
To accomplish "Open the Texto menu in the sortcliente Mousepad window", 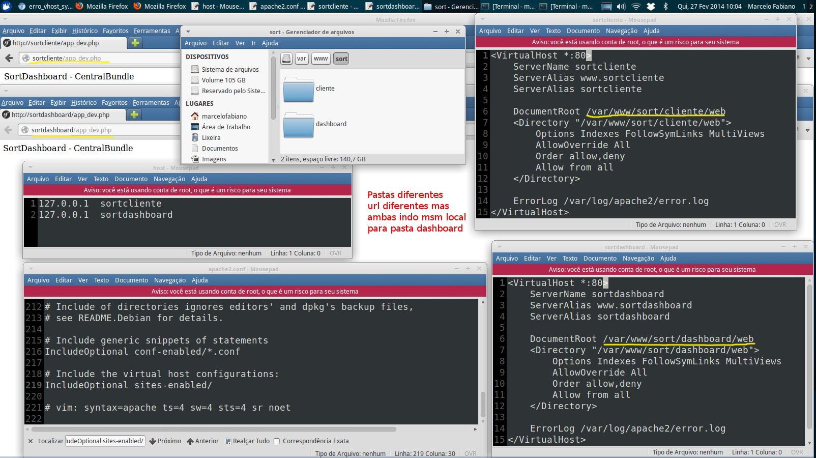I will click(x=553, y=31).
